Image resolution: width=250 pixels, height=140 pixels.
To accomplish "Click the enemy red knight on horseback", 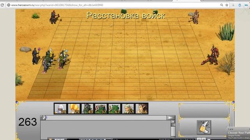I will pyautogui.click(x=211, y=55).
